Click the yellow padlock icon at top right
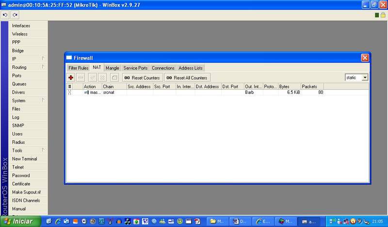This screenshot has width=388, height=227. point(383,15)
